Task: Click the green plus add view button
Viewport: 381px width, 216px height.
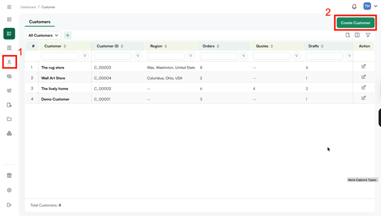Action: coord(68,35)
